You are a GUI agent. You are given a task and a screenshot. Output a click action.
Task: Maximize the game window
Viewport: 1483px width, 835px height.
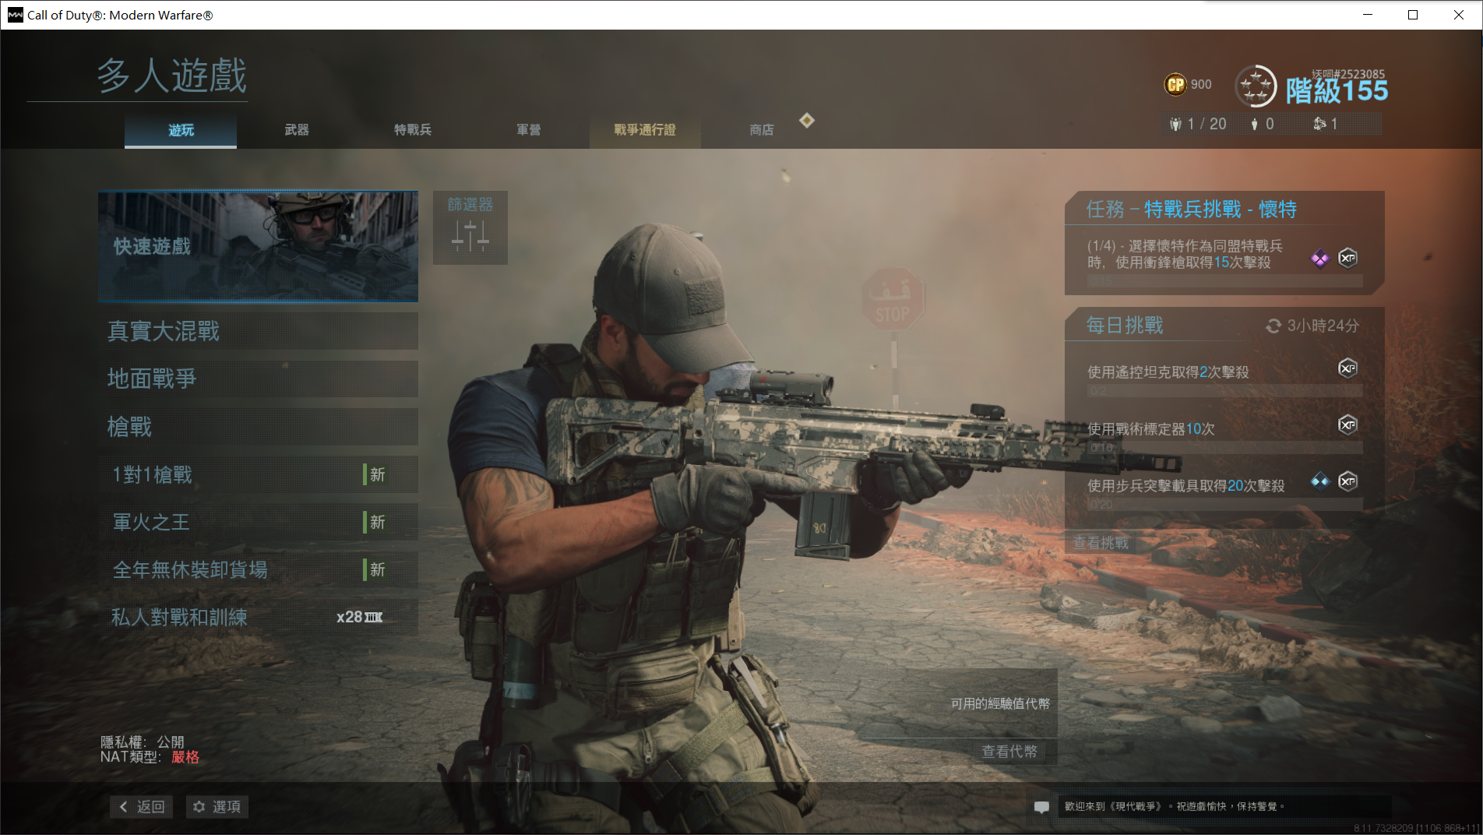coord(1413,15)
